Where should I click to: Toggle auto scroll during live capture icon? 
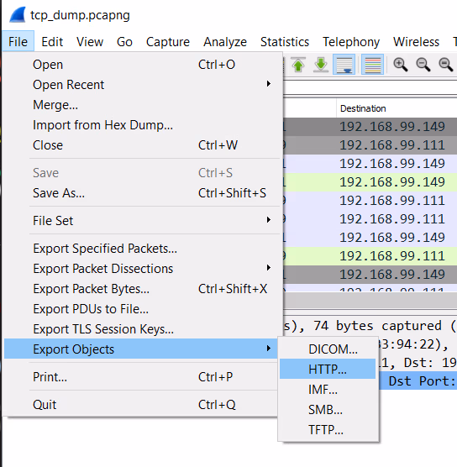click(344, 65)
